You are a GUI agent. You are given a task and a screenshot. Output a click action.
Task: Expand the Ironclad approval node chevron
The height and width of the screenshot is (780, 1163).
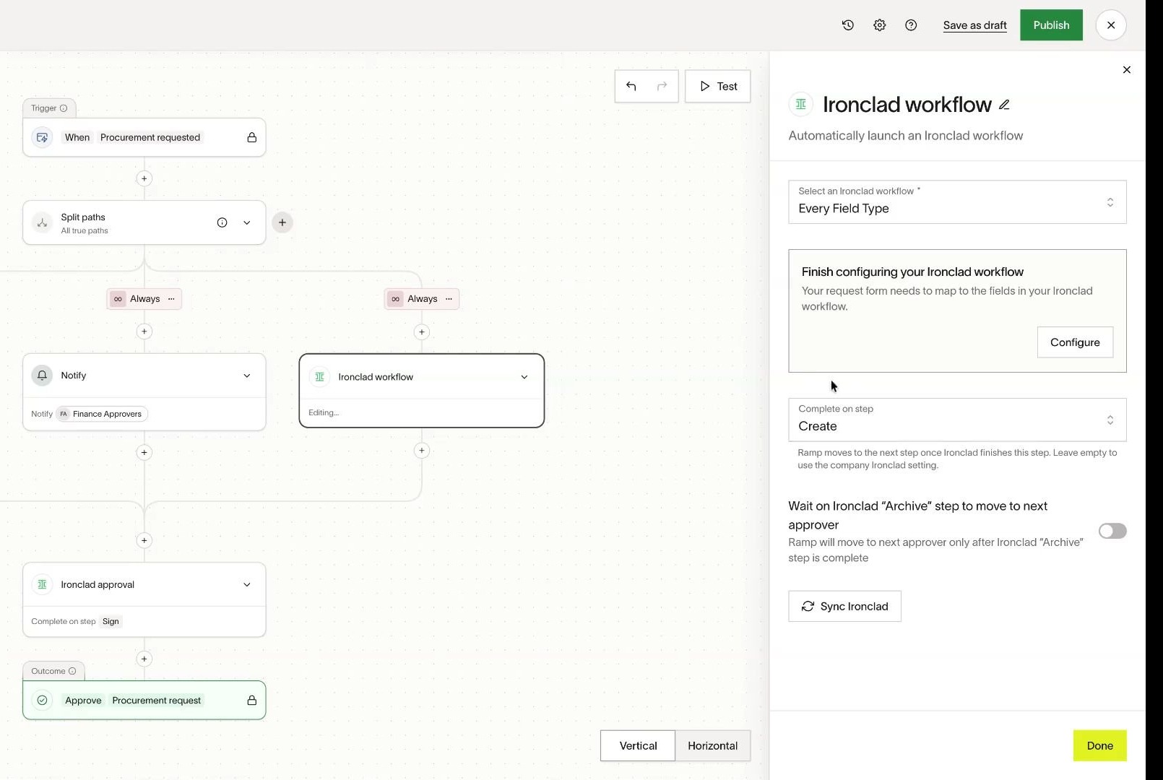pos(246,585)
